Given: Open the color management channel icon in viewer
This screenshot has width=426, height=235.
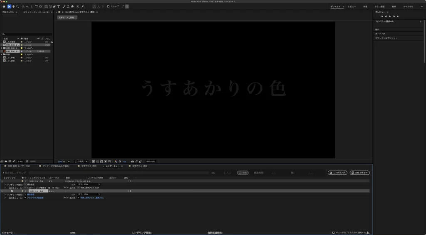Looking at the screenshot, I should point(116,162).
